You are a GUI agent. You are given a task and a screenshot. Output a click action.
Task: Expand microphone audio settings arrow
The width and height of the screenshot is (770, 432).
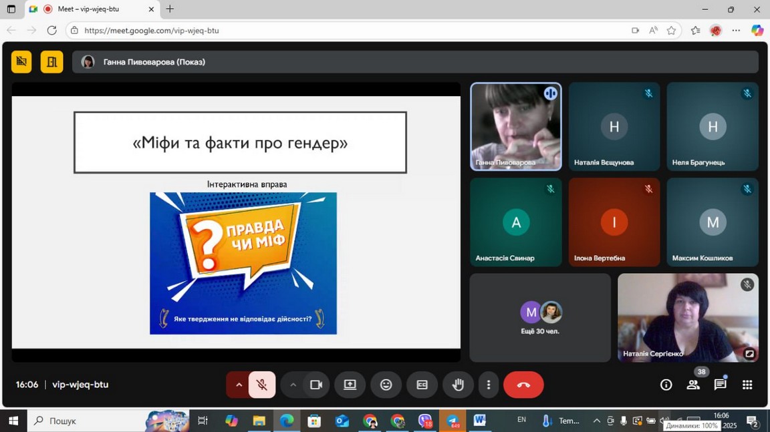coord(239,385)
